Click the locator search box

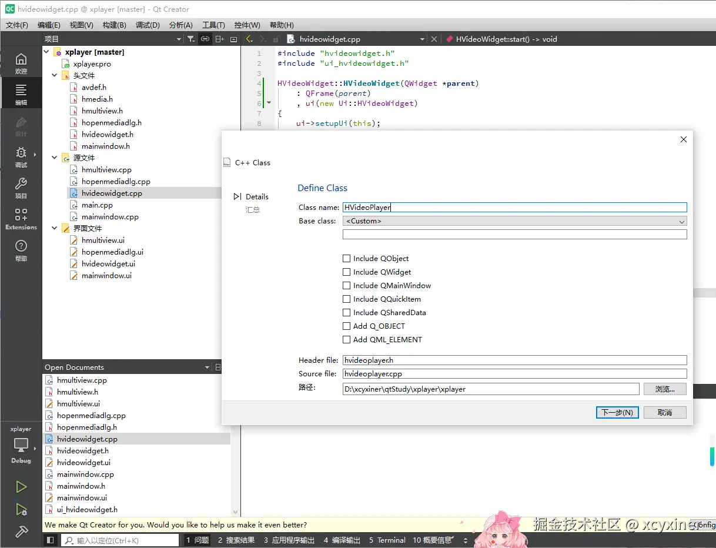click(120, 540)
